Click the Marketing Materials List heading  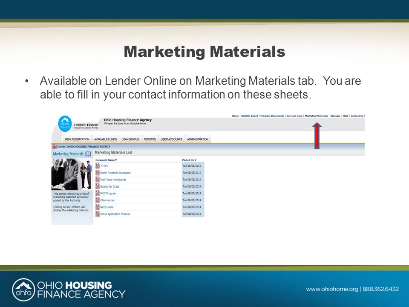click(x=113, y=153)
